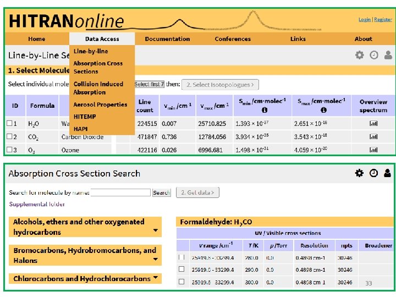Click clock icon in Absorption Cross Section Search
The height and width of the screenshot is (297, 396).
(x=374, y=173)
